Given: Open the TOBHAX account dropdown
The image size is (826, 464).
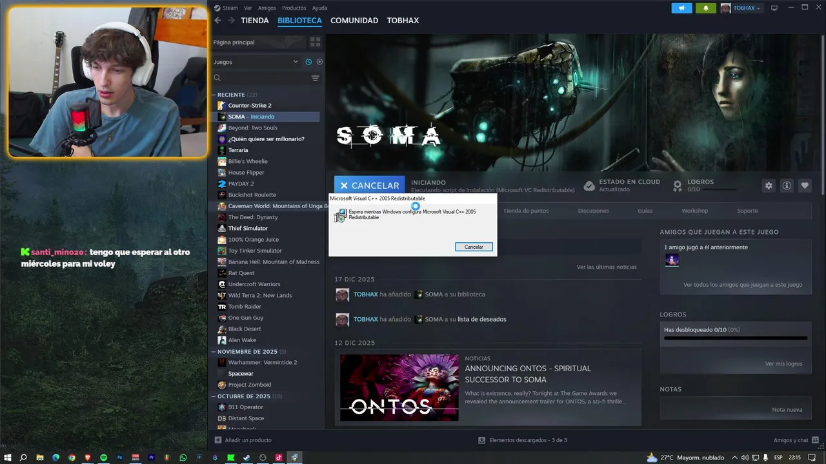Looking at the screenshot, I should [x=741, y=8].
